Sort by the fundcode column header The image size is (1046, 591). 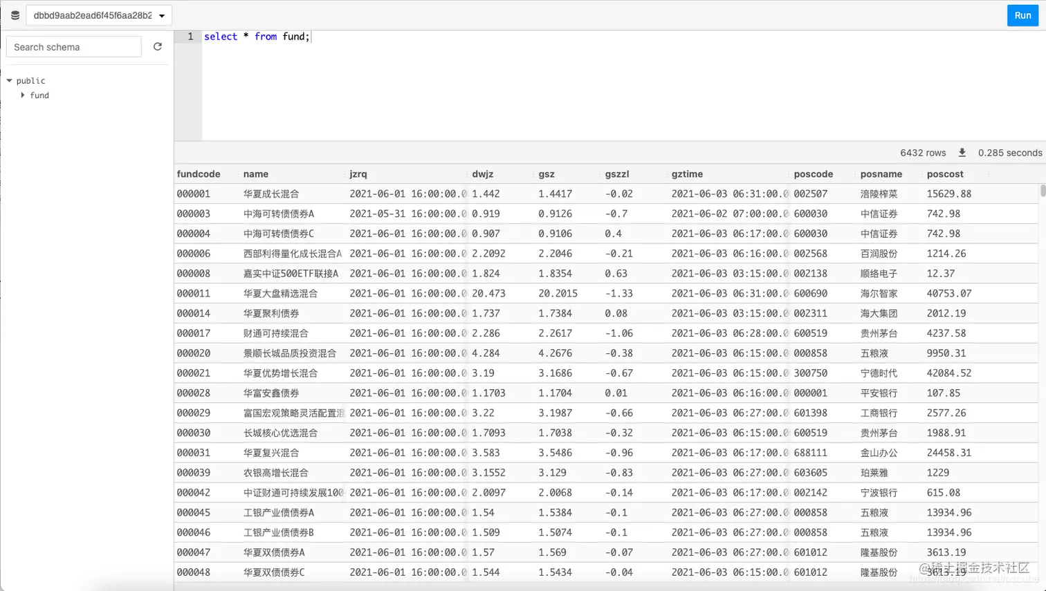(199, 174)
